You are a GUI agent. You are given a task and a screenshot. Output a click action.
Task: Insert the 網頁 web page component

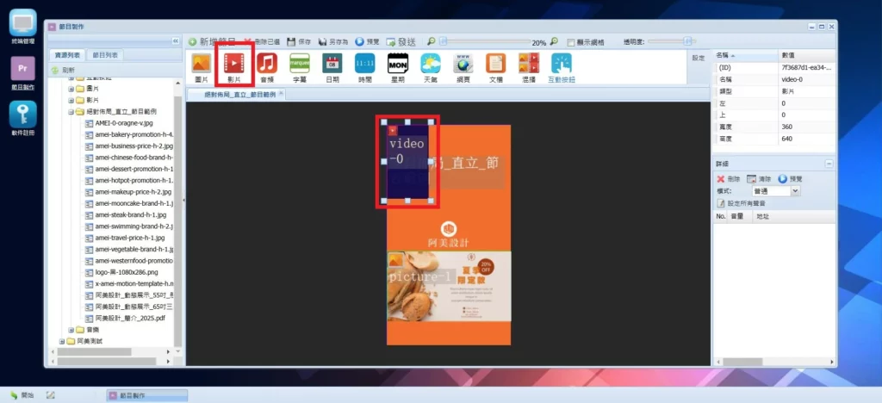463,64
